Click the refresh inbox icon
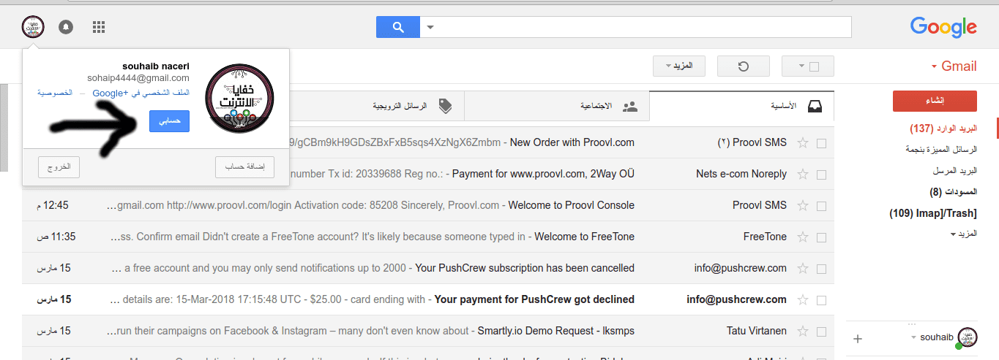 coord(743,66)
